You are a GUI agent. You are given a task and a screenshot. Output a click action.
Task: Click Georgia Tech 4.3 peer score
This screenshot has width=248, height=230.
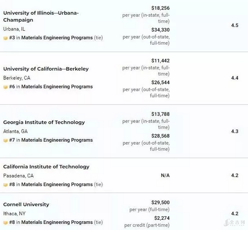pyautogui.click(x=234, y=131)
